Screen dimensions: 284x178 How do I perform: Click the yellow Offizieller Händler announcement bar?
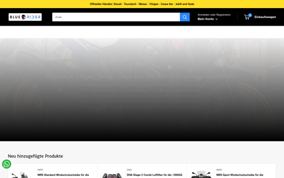click(142, 4)
